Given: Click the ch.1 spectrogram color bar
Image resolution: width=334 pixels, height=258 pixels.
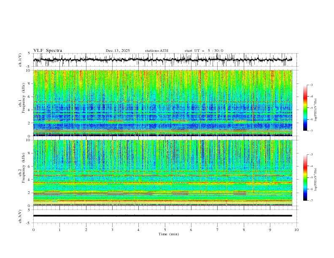Looking at the screenshot, I should coord(305,108).
